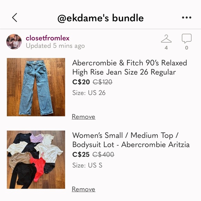Tap the C$20 jeans price
This screenshot has height=201, width=201.
click(x=81, y=82)
